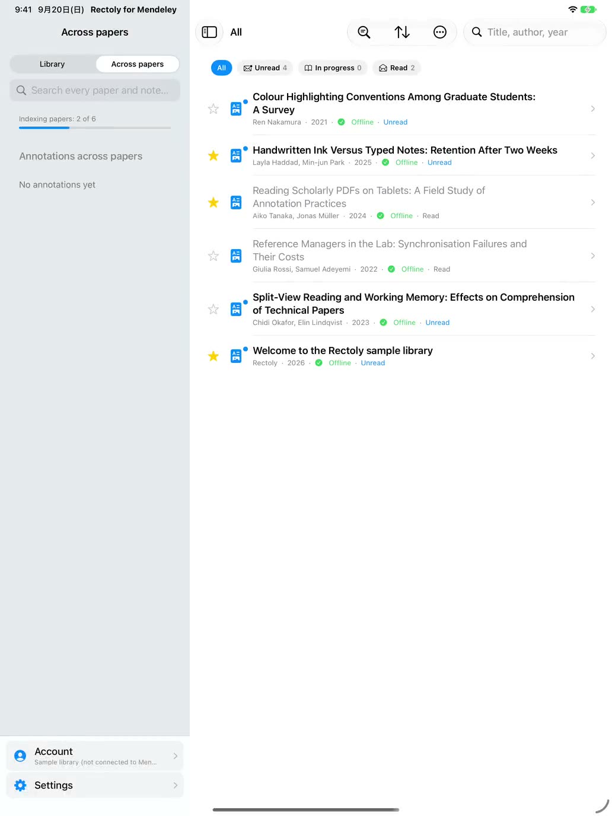The width and height of the screenshot is (612, 816).
Task: Open Colour Highlighting Conventions Among Graduate Students title
Action: coord(394,103)
